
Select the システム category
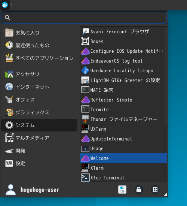point(39,125)
